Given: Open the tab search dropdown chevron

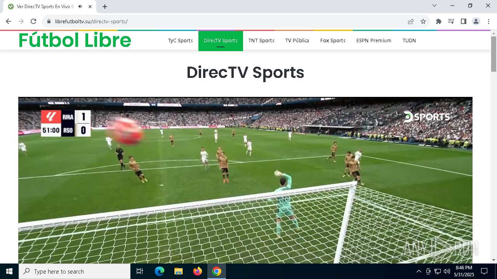Looking at the screenshot, I should point(434,5).
